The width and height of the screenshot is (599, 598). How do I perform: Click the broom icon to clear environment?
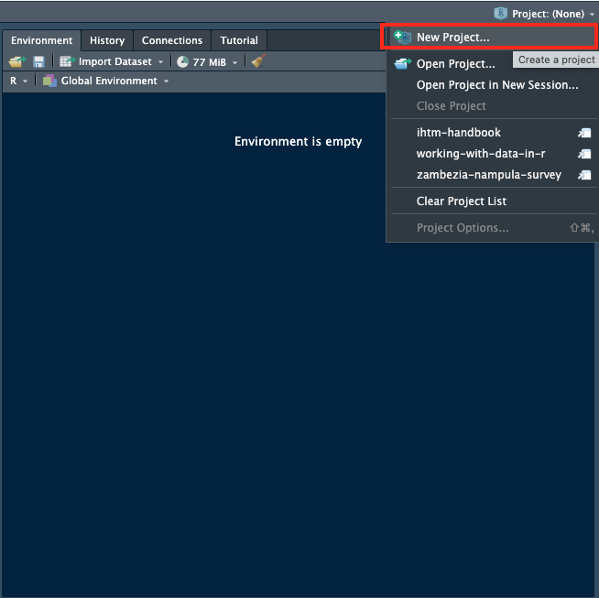258,61
